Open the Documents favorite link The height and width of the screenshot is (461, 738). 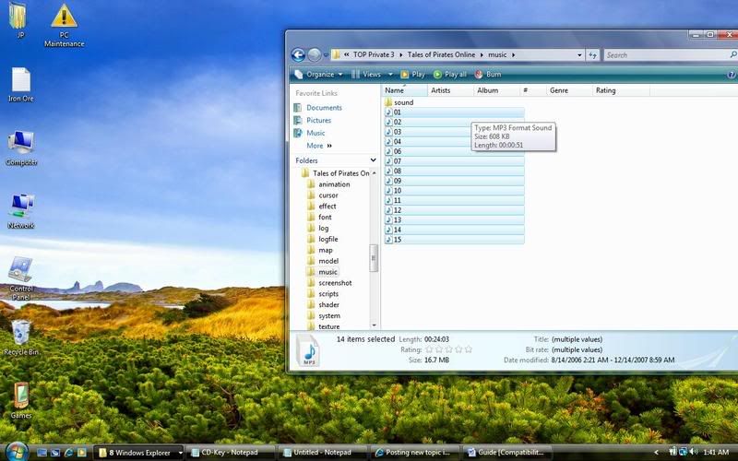324,108
